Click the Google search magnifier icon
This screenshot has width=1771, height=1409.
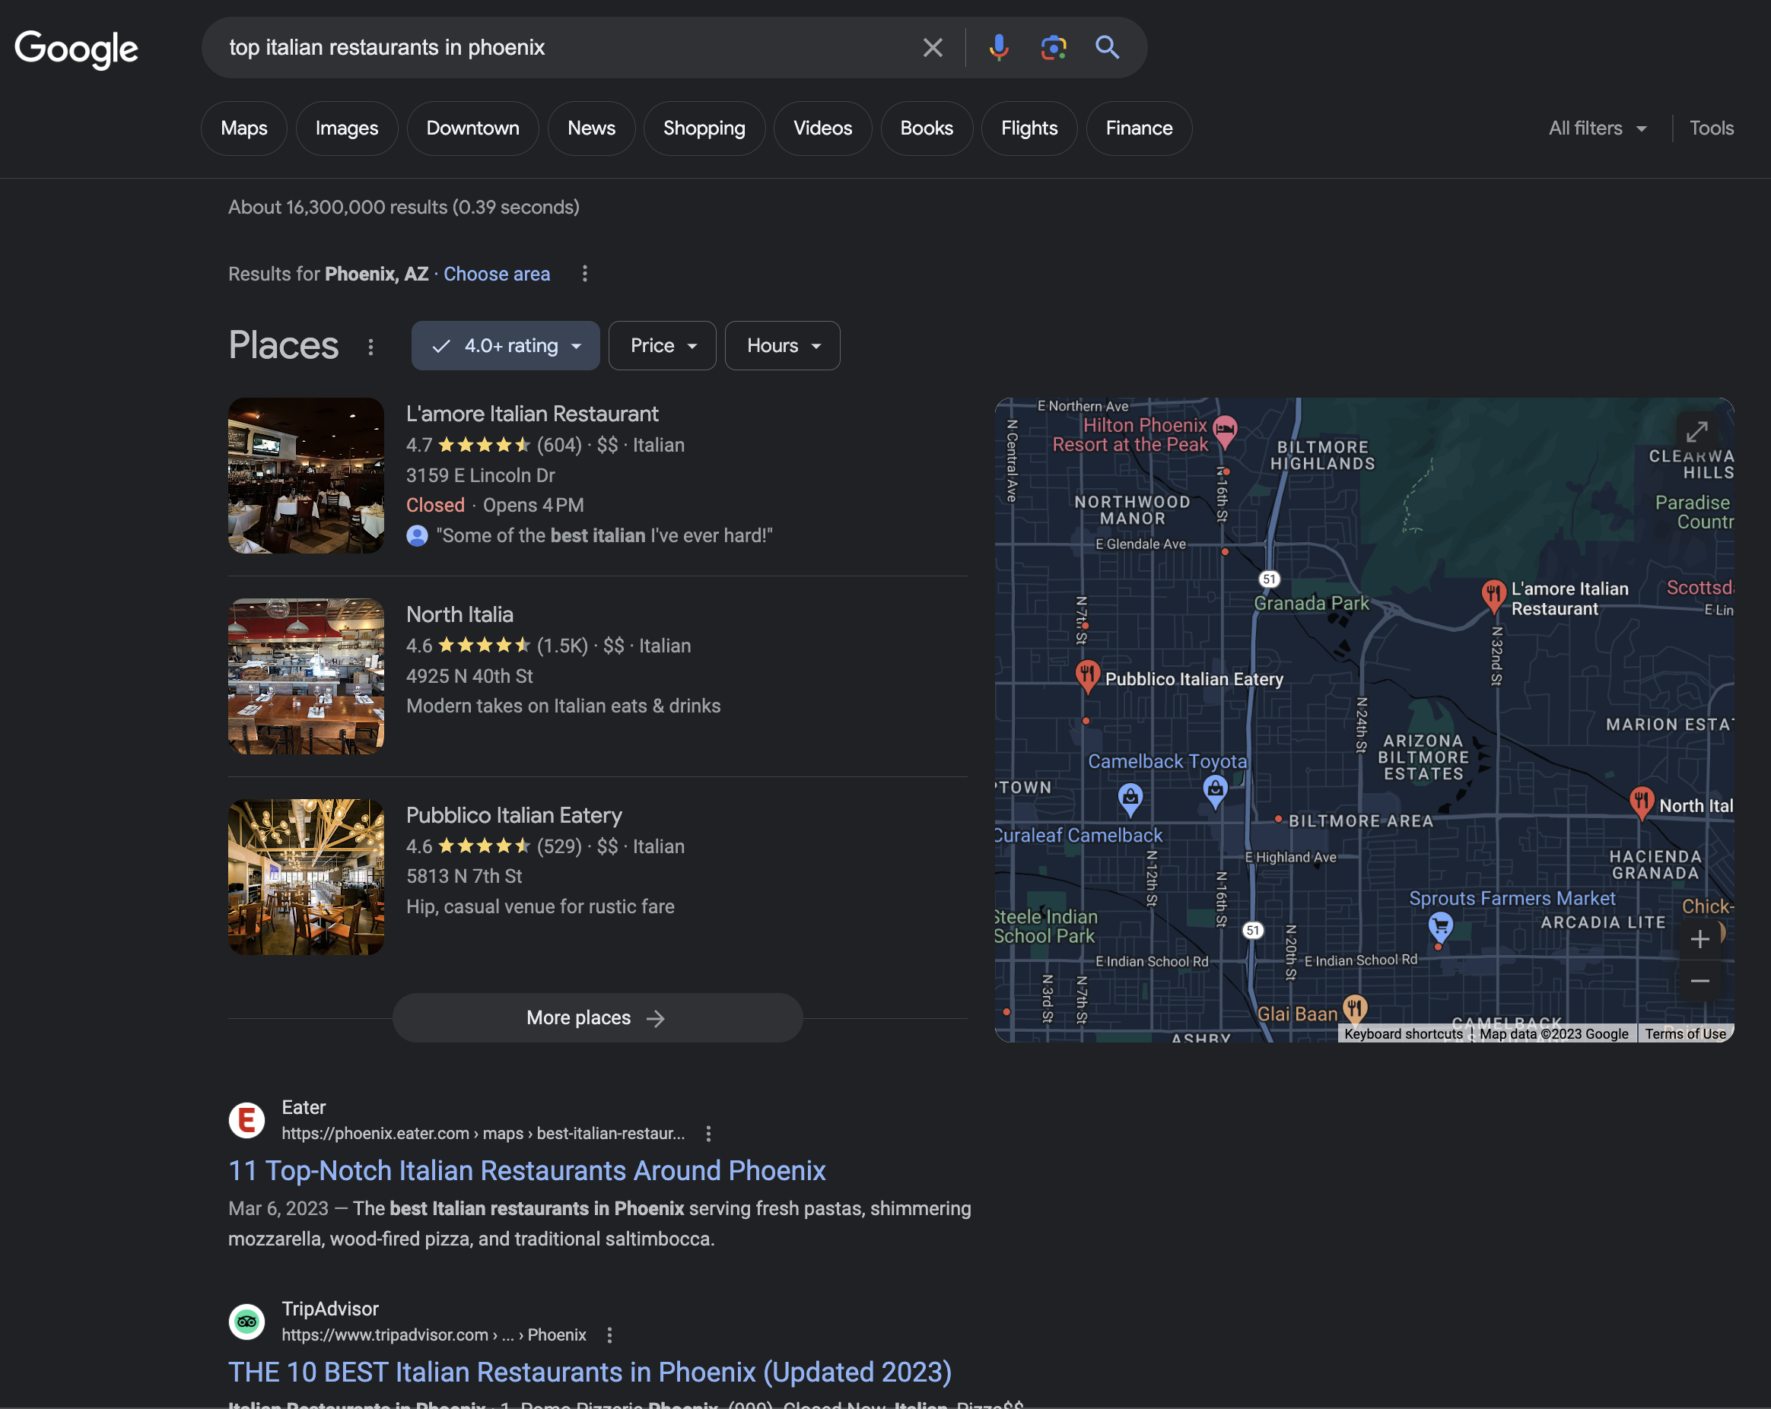pyautogui.click(x=1108, y=46)
